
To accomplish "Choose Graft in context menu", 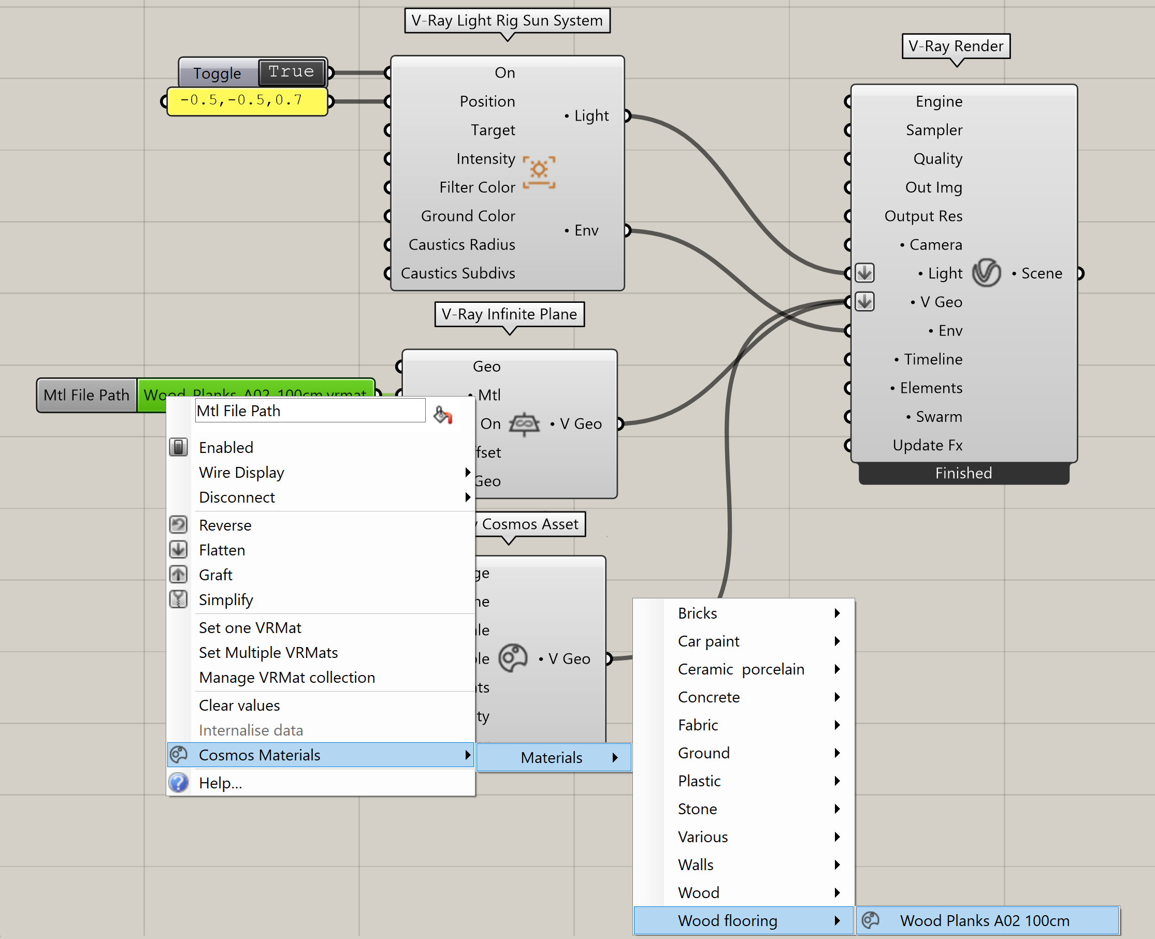I will pyautogui.click(x=321, y=575).
